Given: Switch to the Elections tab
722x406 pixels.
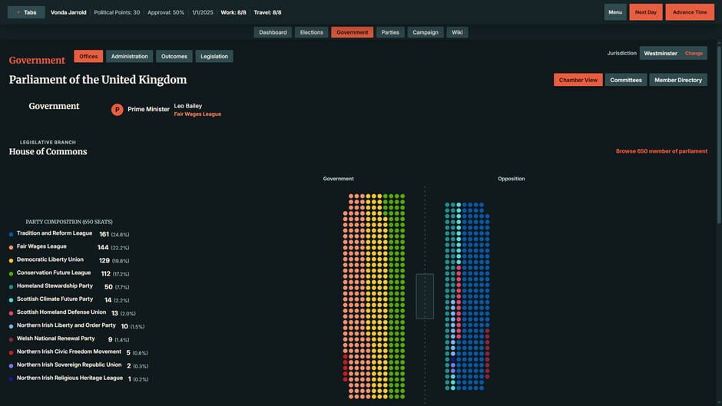Looking at the screenshot, I should 312,32.
